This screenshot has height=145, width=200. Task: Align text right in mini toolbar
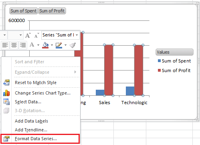pyautogui.click(x=23, y=45)
